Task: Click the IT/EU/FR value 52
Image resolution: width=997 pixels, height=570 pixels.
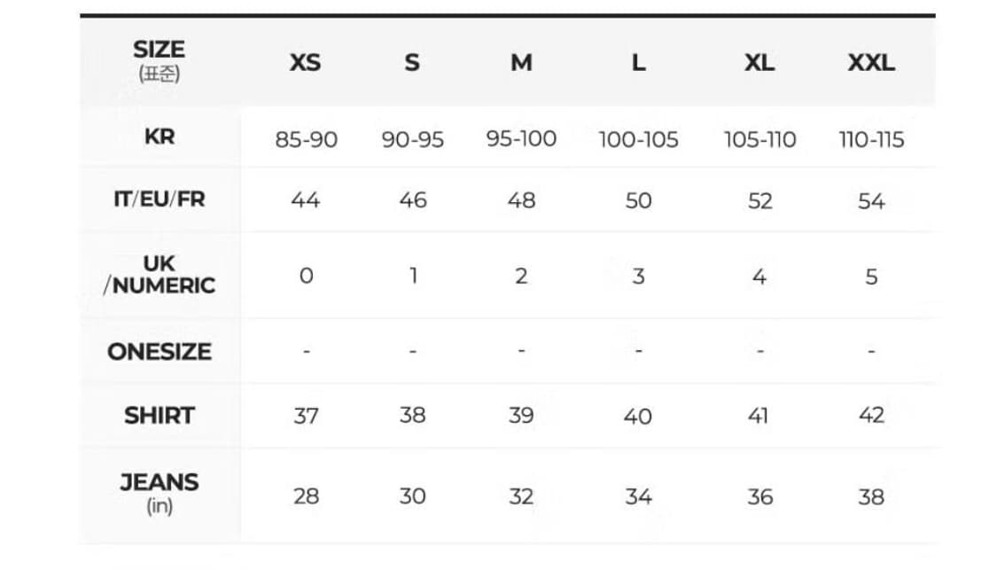Action: click(759, 201)
